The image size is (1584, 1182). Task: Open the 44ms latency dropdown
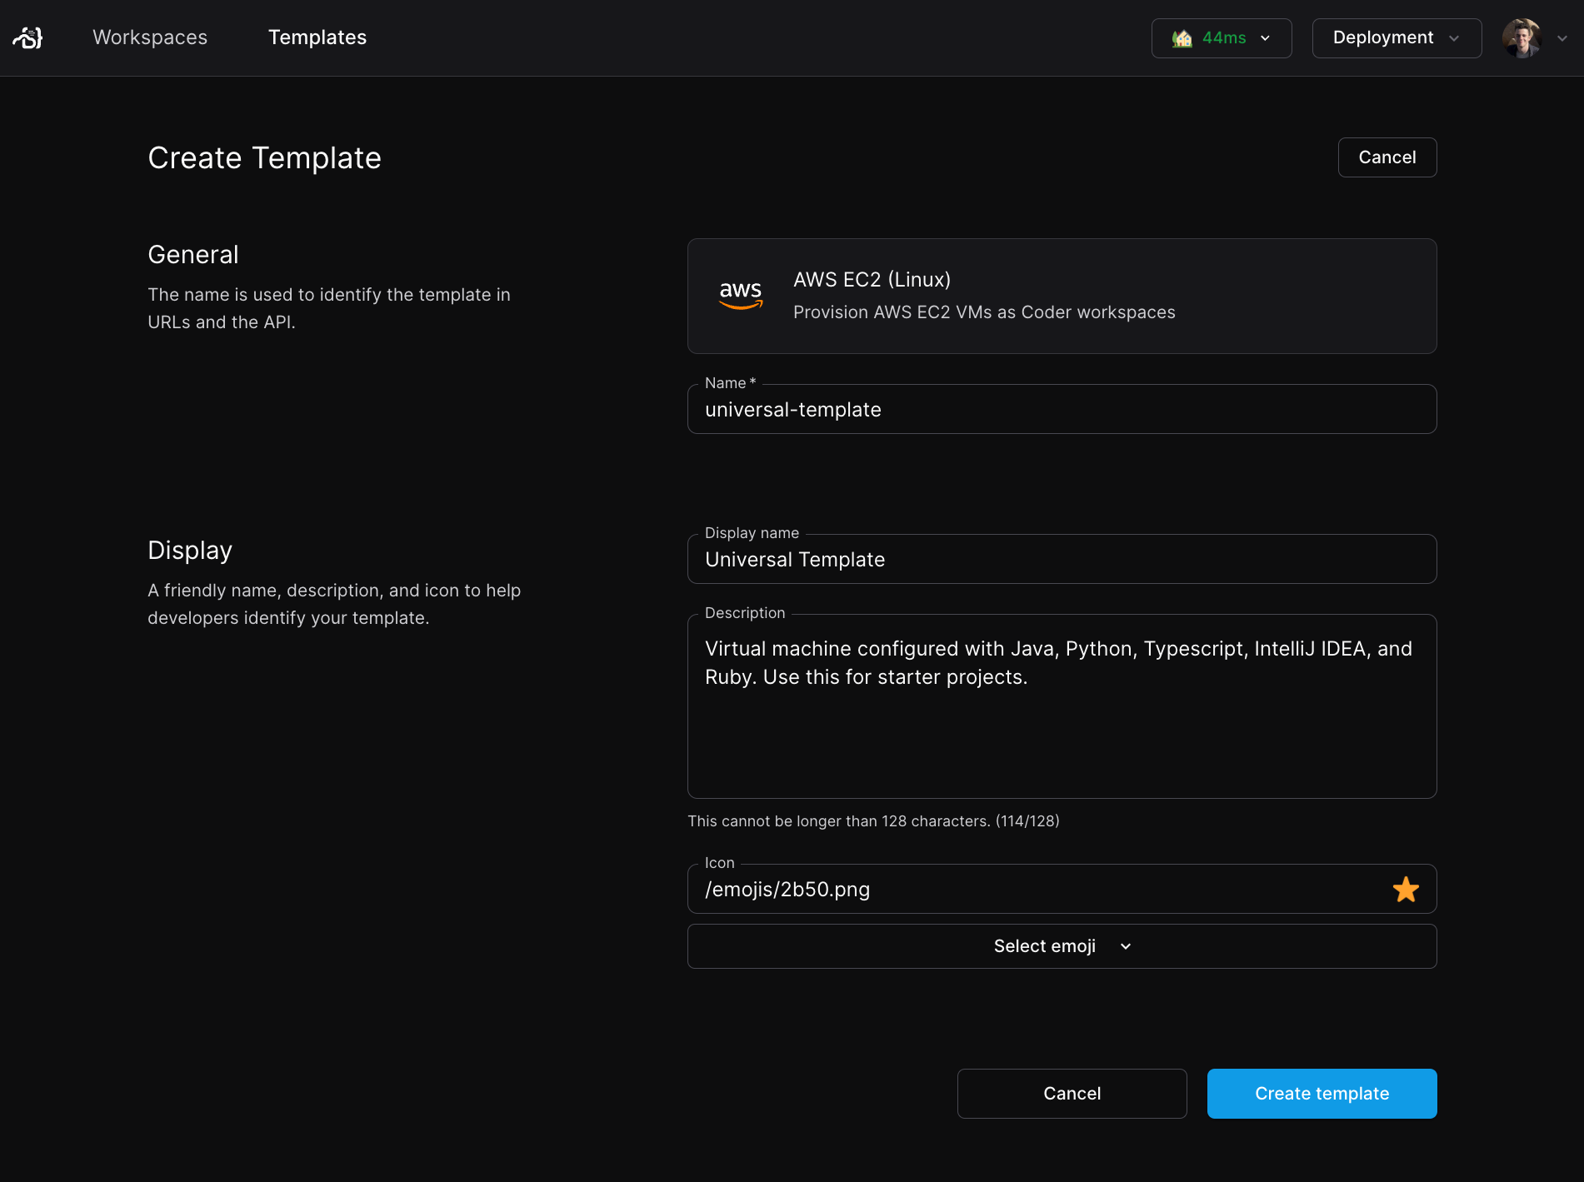pos(1222,38)
